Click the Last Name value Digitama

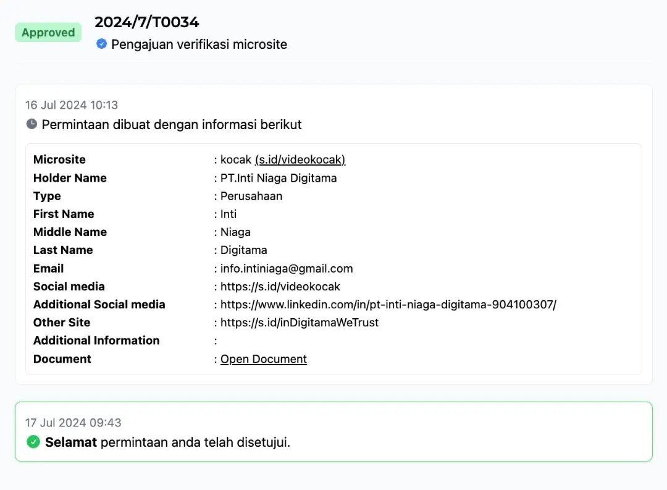pyautogui.click(x=244, y=250)
